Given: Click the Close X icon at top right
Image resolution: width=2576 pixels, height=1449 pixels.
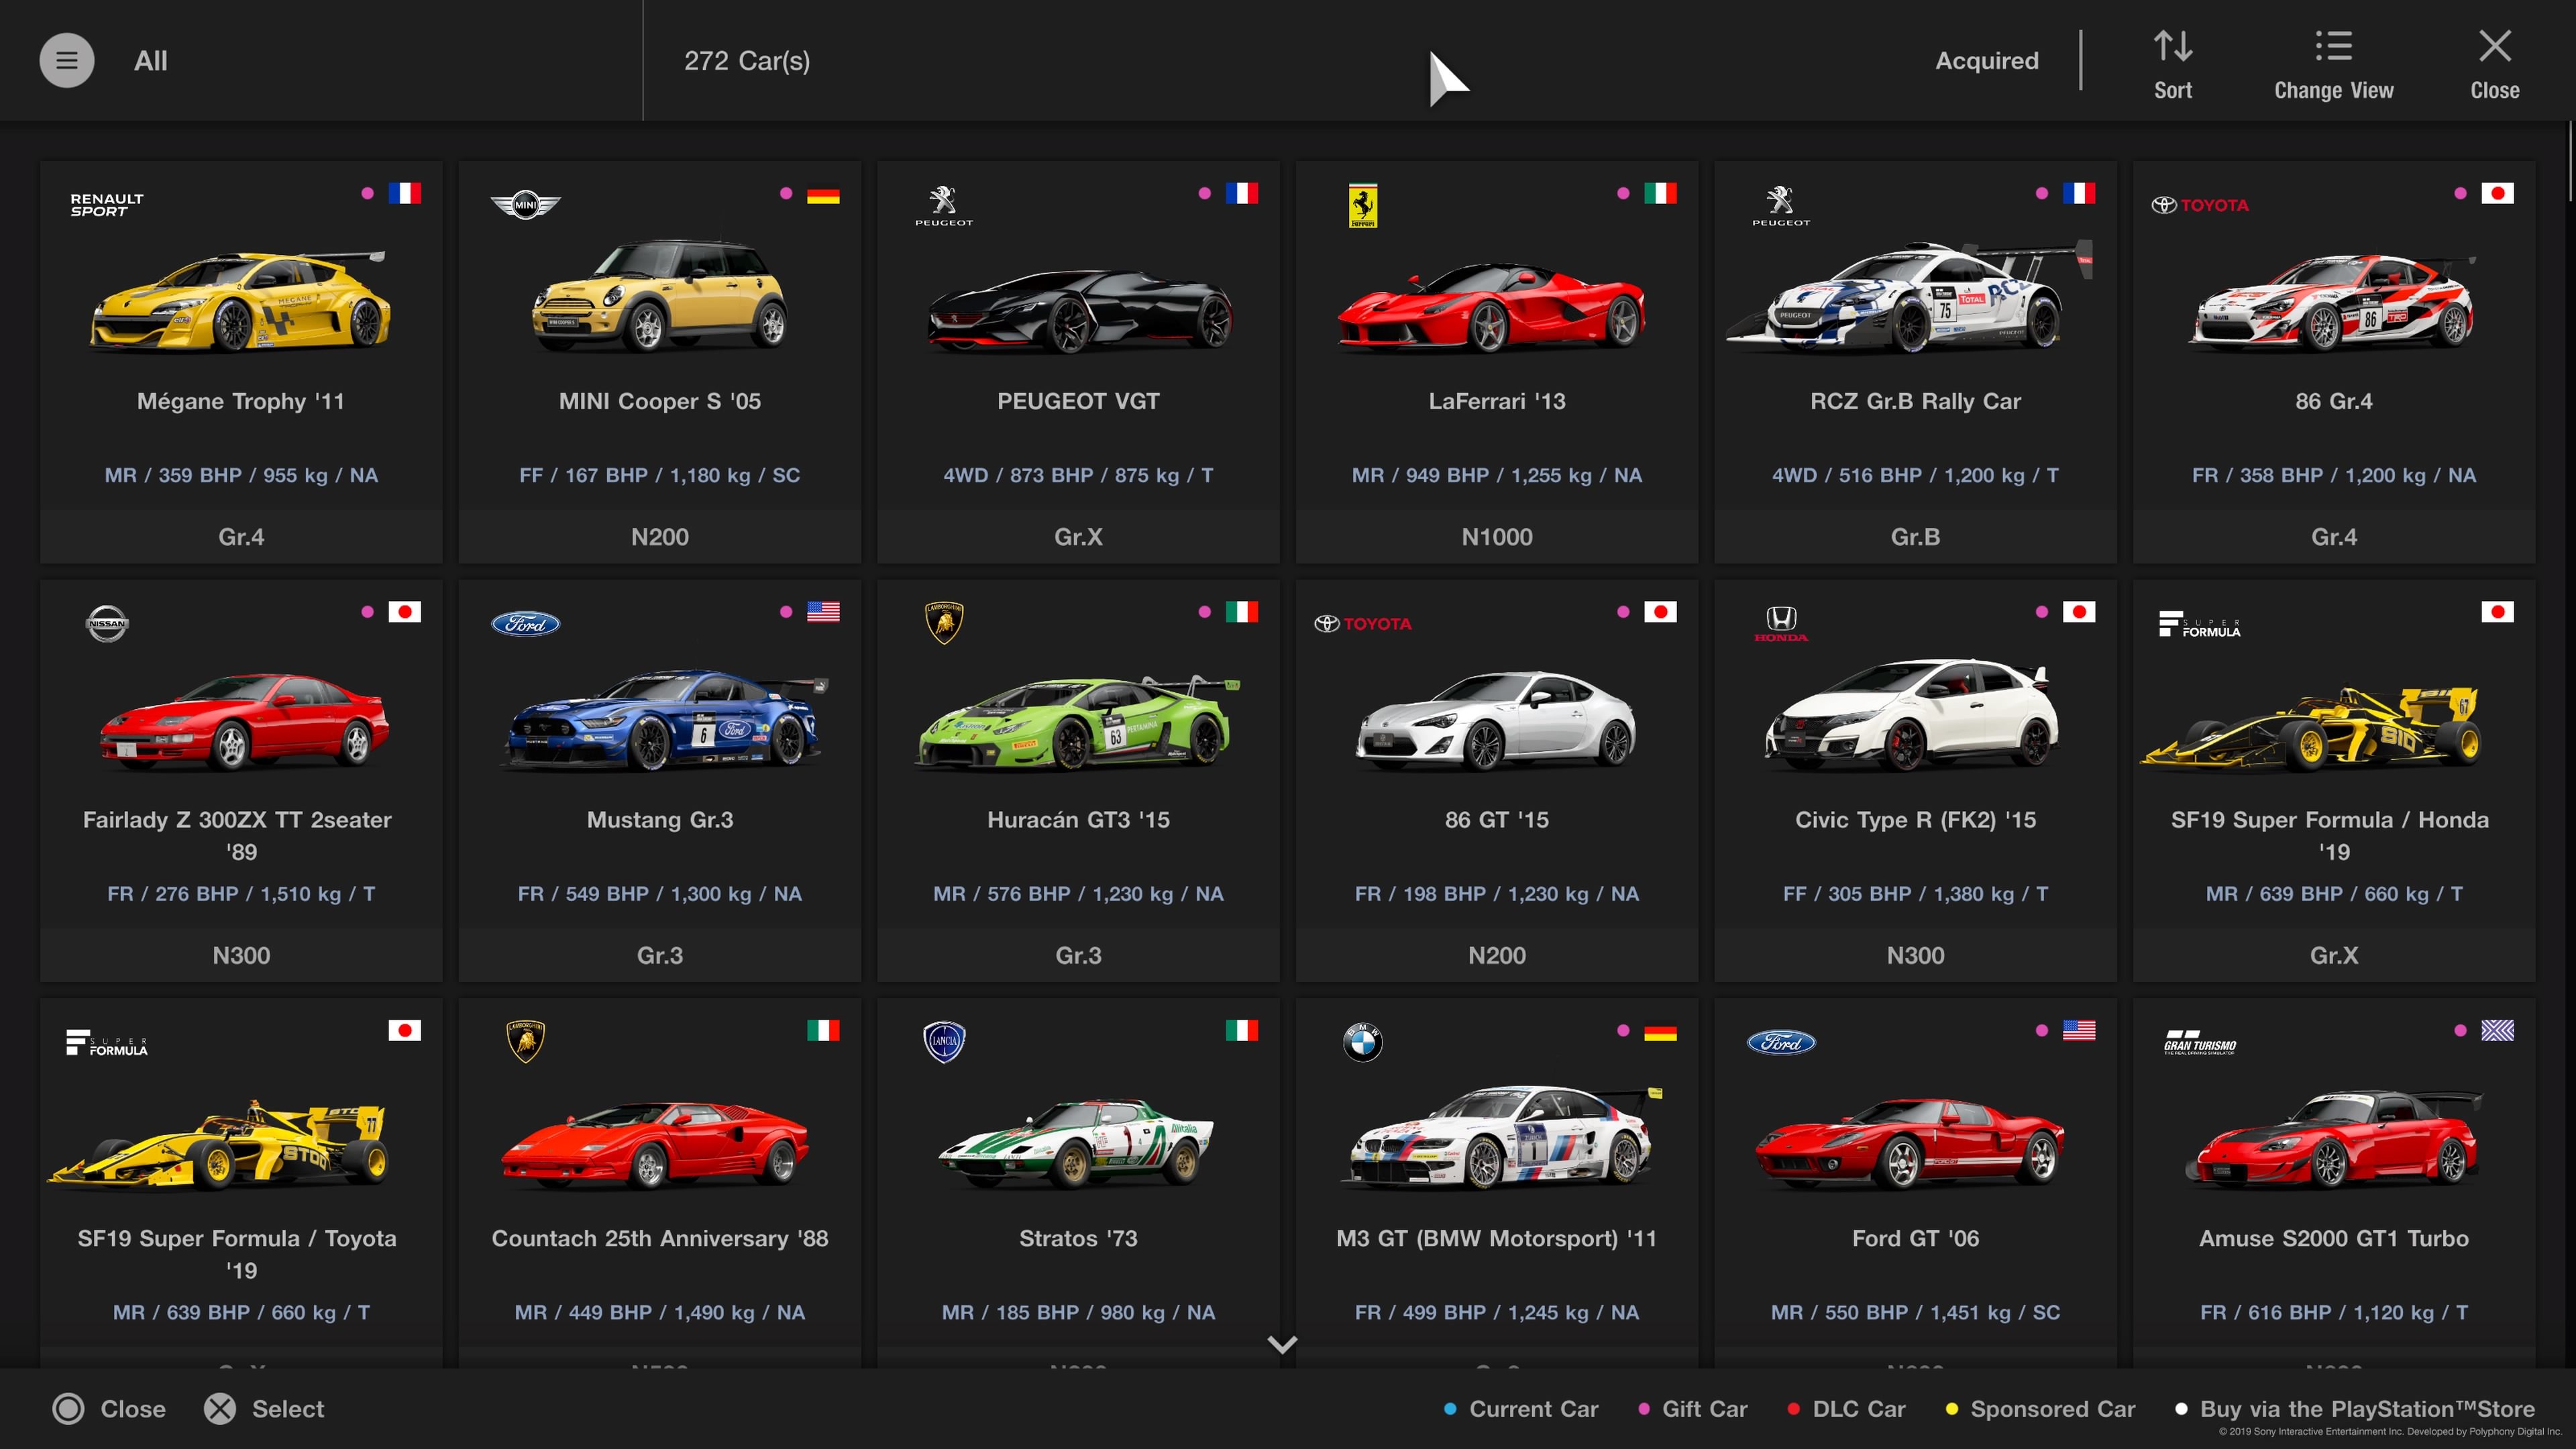Looking at the screenshot, I should coord(2494,45).
